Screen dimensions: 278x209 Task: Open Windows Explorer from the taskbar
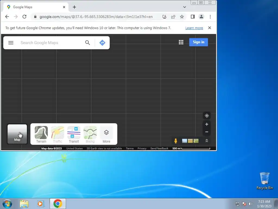tap(24, 204)
